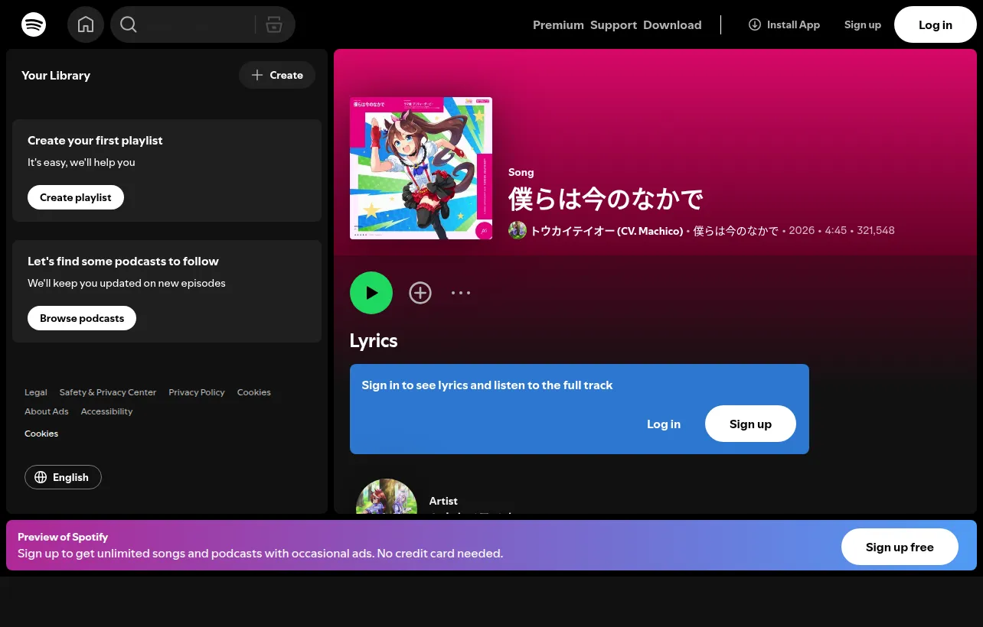The width and height of the screenshot is (983, 627).
Task: Click the Spotify logo
Action: point(34,24)
